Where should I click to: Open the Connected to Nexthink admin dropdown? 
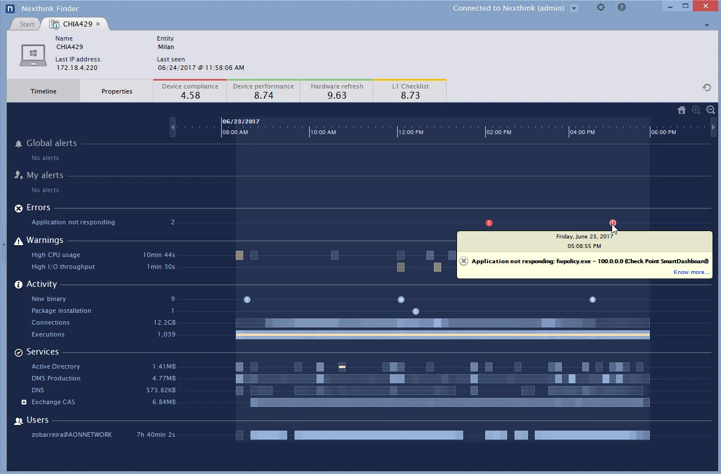tap(574, 8)
